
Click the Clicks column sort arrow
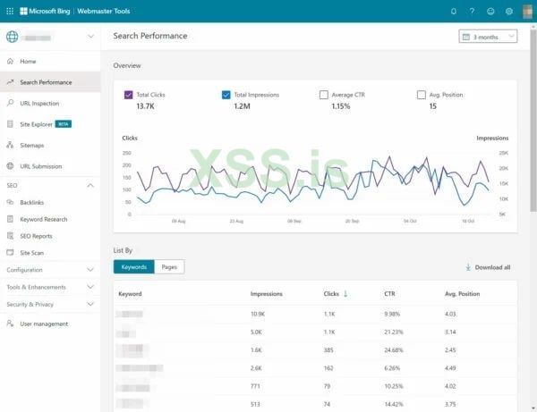point(345,294)
